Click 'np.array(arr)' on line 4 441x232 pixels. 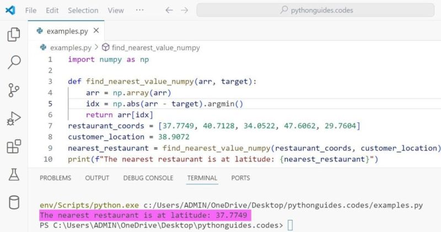click(142, 93)
